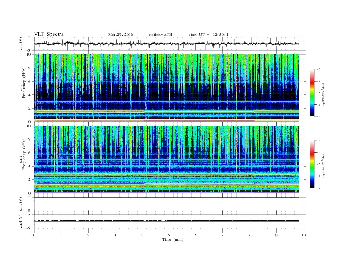Click time axis tick label 6
This screenshot has height=264, width=342.
pyautogui.click(x=196, y=235)
